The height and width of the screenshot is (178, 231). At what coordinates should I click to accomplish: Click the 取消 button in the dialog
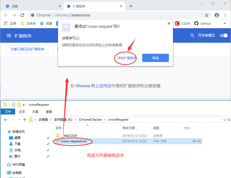[x=155, y=58]
